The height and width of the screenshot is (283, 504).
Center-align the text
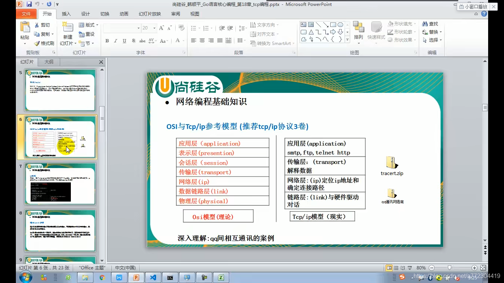[x=202, y=41]
